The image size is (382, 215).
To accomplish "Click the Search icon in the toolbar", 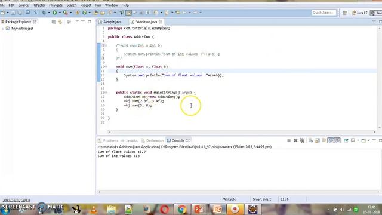I will pyautogui.click(x=110, y=13).
